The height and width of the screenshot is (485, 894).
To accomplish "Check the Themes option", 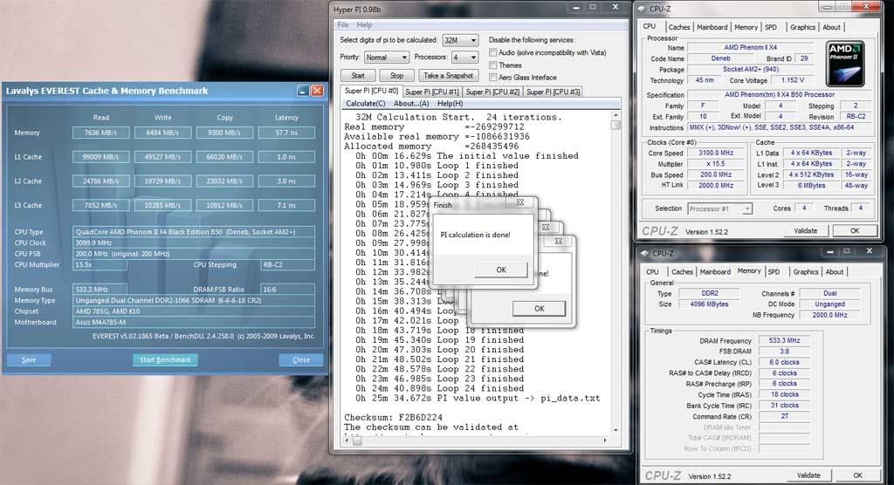I will click(493, 65).
